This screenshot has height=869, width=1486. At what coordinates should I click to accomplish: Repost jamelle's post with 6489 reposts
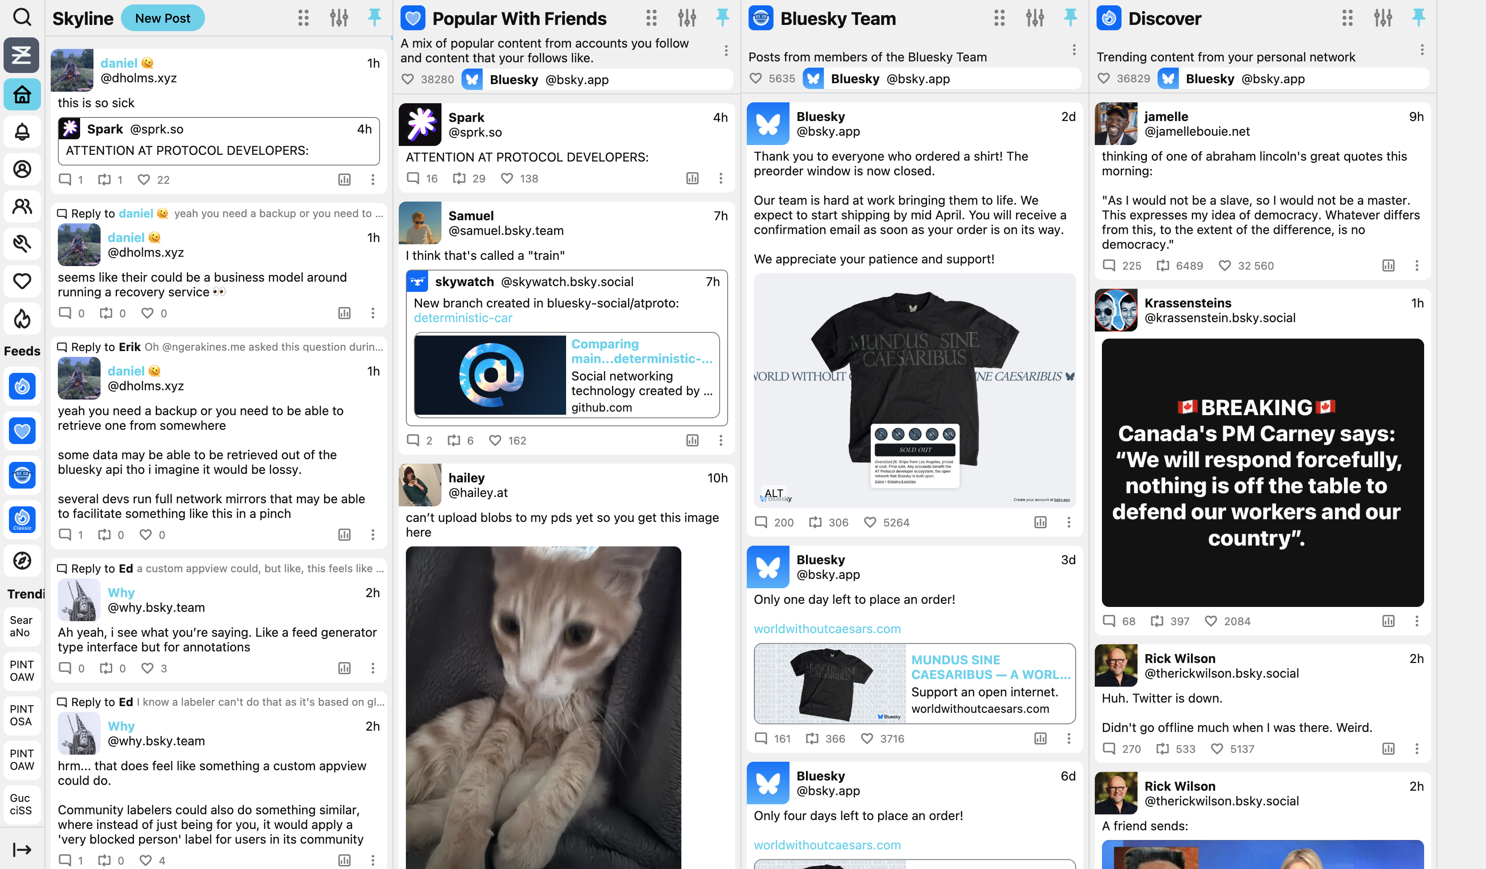[x=1162, y=265]
